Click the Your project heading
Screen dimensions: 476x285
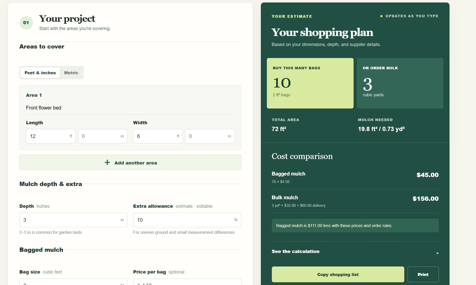tap(67, 19)
